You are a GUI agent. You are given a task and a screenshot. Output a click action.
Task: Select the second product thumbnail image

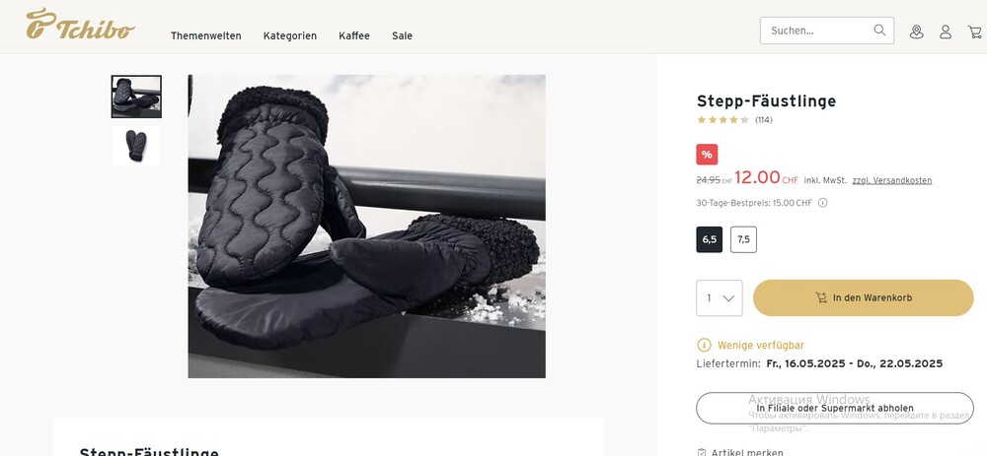[136, 147]
